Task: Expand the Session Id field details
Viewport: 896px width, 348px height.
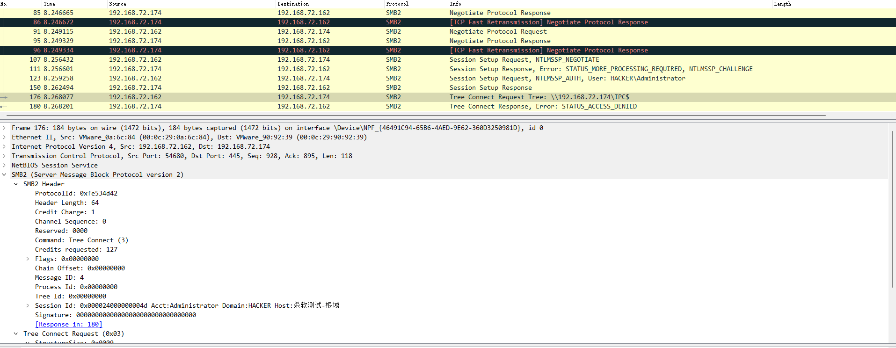Action: tap(28, 305)
